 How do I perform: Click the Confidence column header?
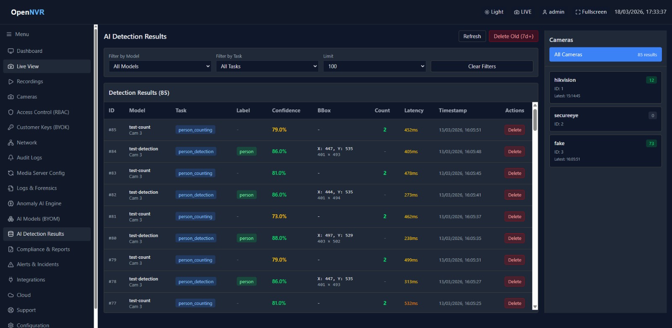tap(286, 111)
